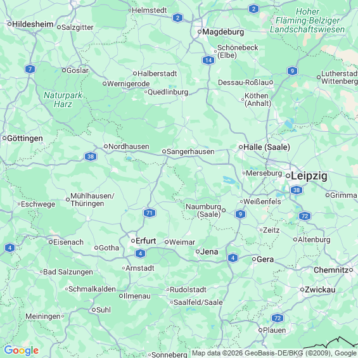Click the A38 shield west of Nordhausen
The image size is (358, 358).
pos(91,157)
